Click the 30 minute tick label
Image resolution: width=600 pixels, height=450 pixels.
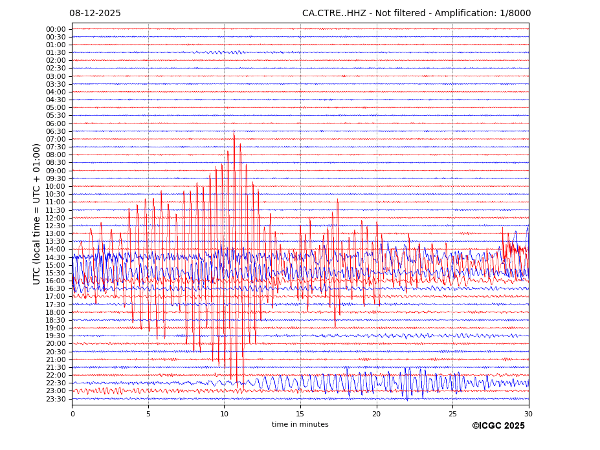[x=528, y=414]
